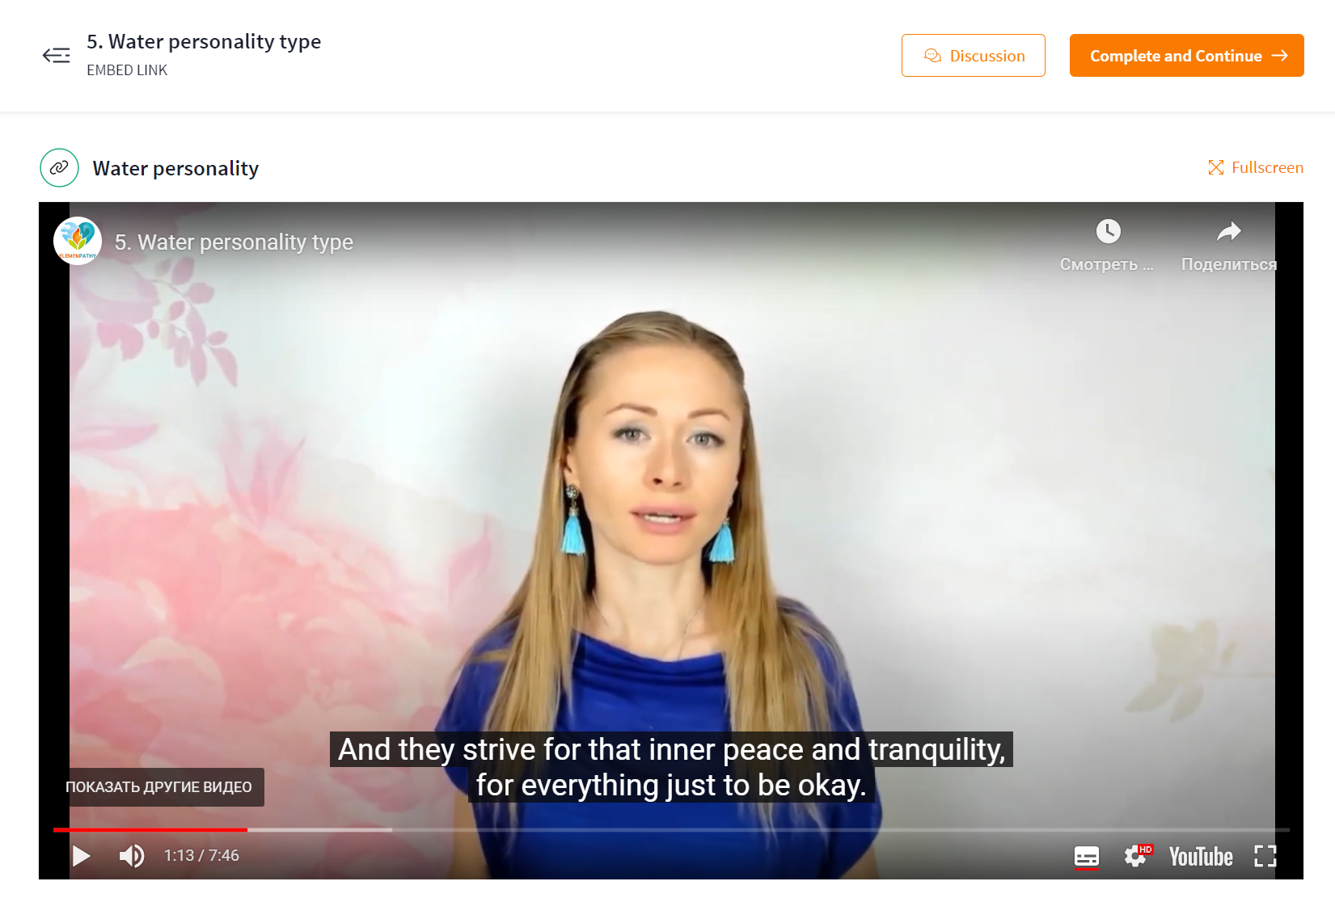Open the course sidebar menu icon
The width and height of the screenshot is (1335, 919).
57,55
